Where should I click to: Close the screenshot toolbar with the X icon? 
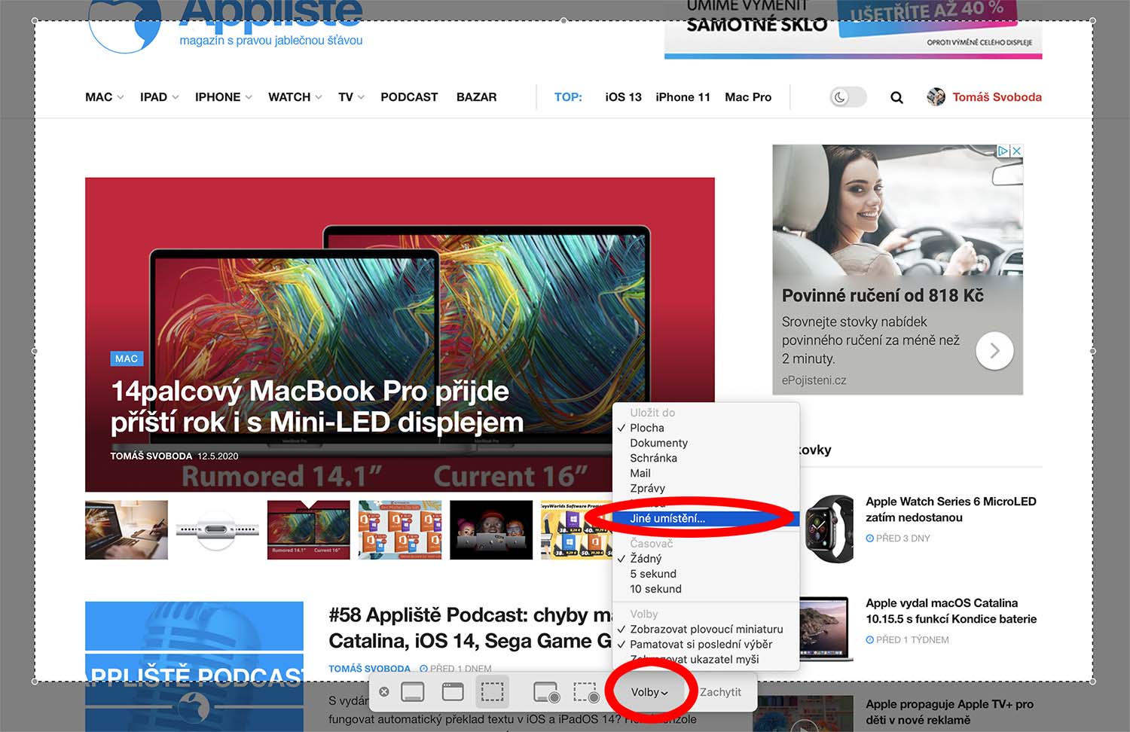[384, 691]
